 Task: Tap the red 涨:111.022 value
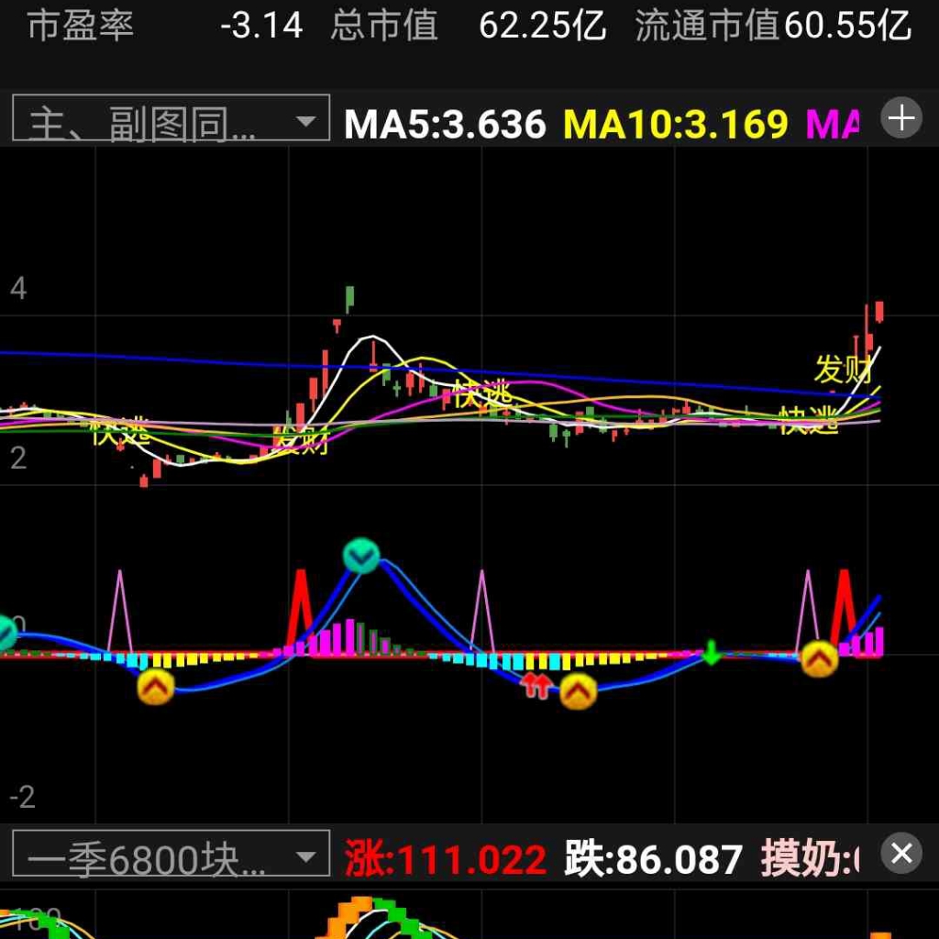[446, 860]
